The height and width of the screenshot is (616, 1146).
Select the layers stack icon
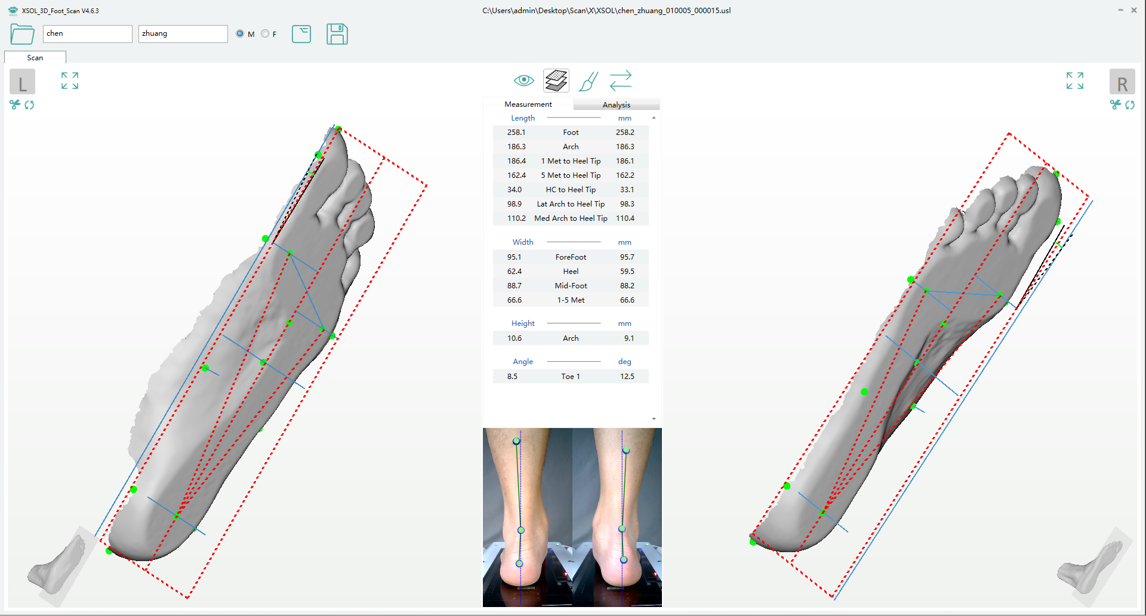point(556,81)
